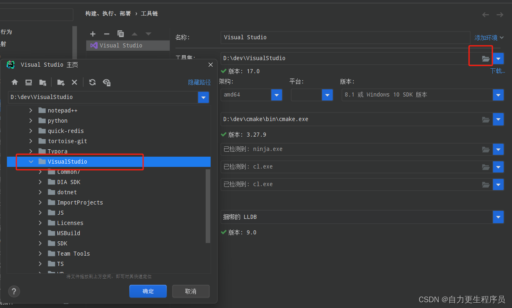Open the ninja.exe build tool dropdown
The height and width of the screenshot is (308, 512).
click(x=498, y=149)
